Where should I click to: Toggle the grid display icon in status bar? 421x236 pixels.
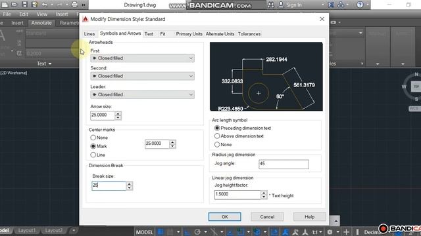click(x=161, y=231)
